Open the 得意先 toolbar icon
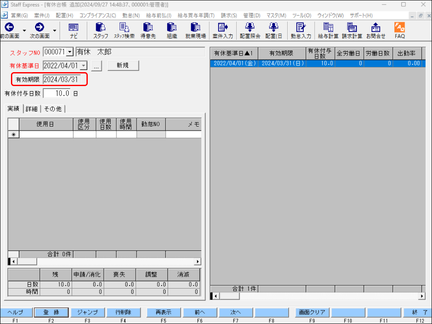432x324 pixels. [x=148, y=30]
